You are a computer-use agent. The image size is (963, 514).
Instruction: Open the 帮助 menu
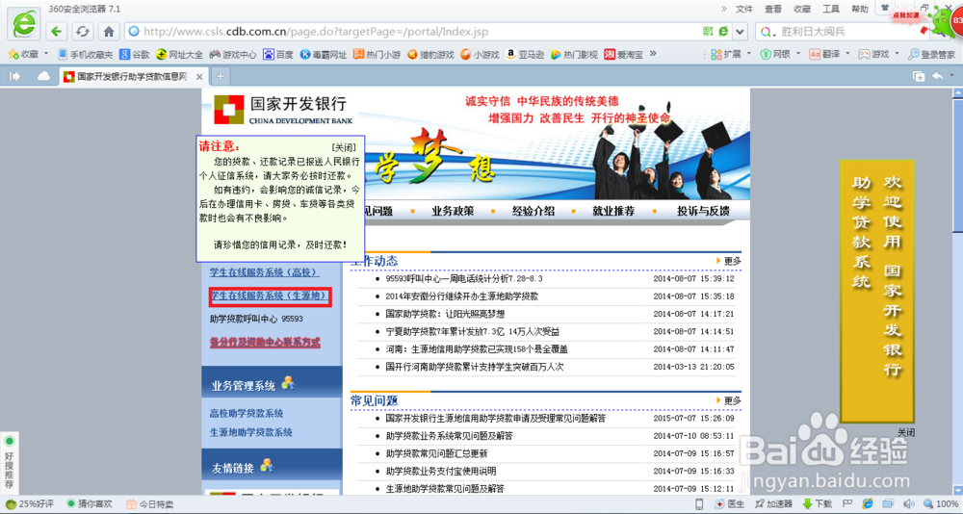pyautogui.click(x=860, y=9)
